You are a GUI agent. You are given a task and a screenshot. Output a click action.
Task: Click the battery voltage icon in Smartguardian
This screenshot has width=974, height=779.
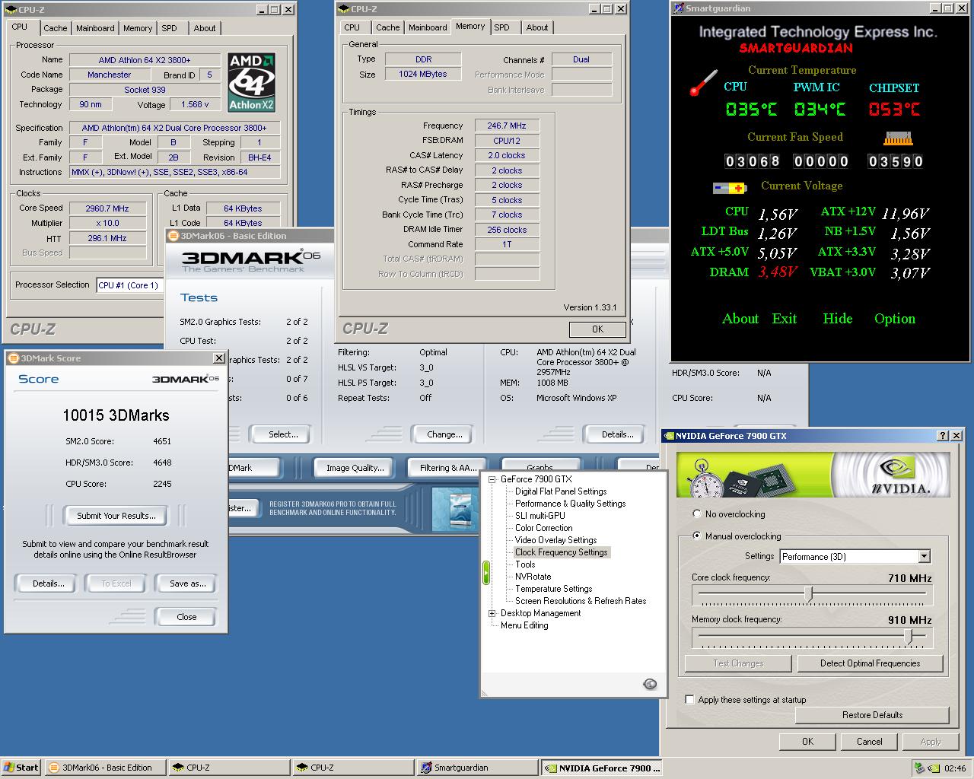730,187
